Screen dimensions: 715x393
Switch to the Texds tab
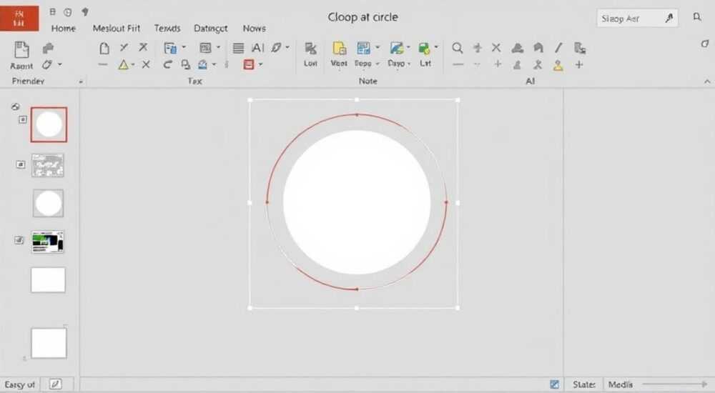pos(167,29)
